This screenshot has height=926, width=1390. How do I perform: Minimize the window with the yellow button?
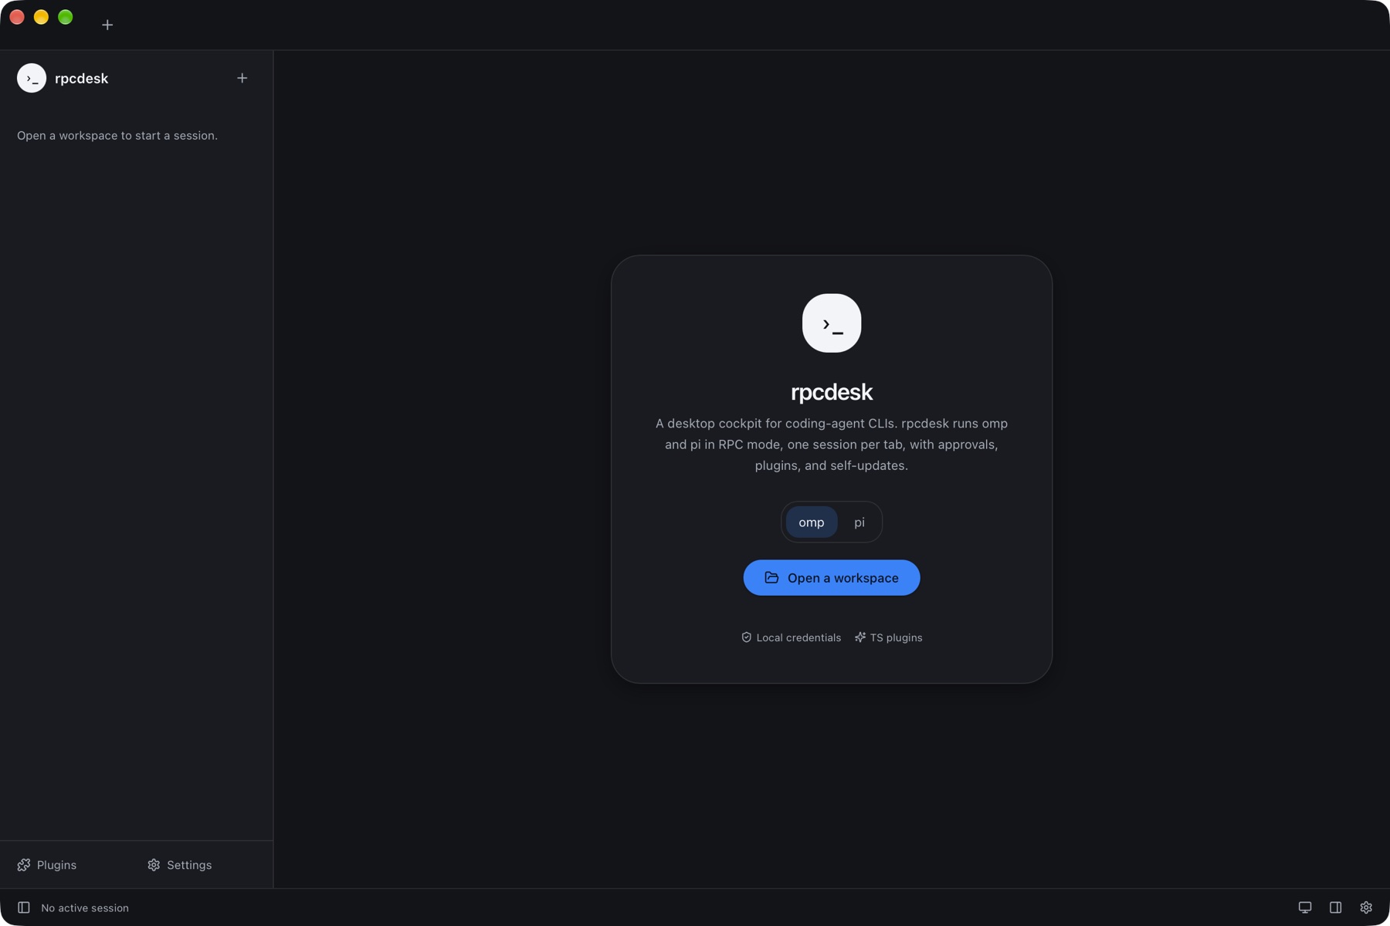(x=41, y=17)
